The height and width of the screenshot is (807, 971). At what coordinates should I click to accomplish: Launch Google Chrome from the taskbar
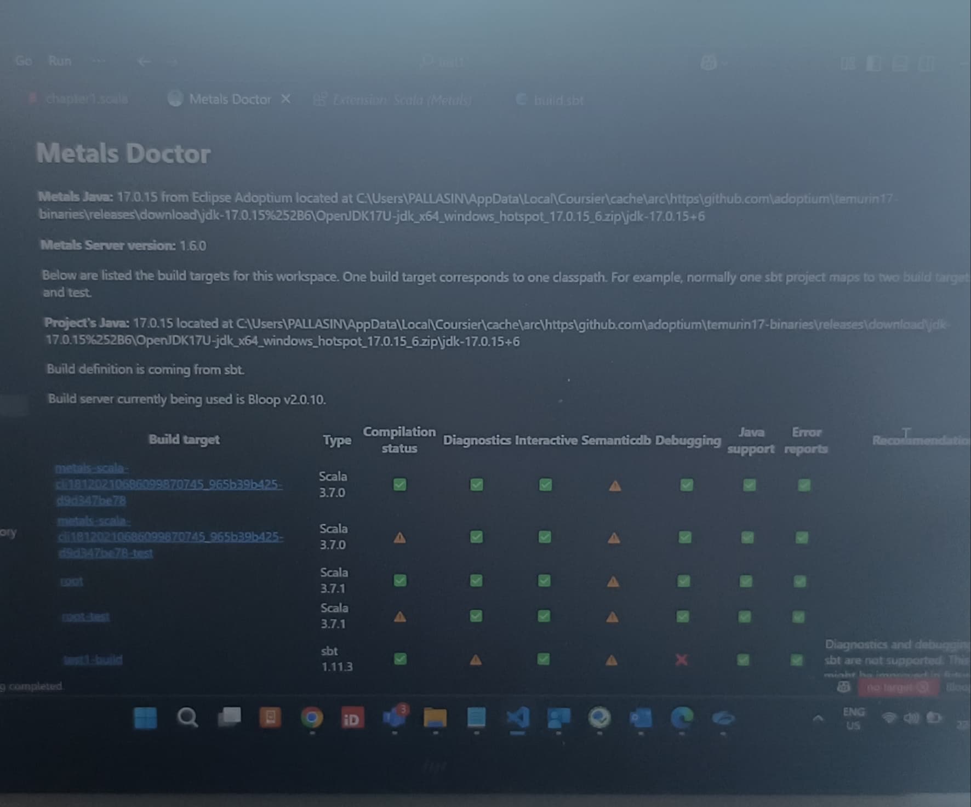click(x=312, y=718)
